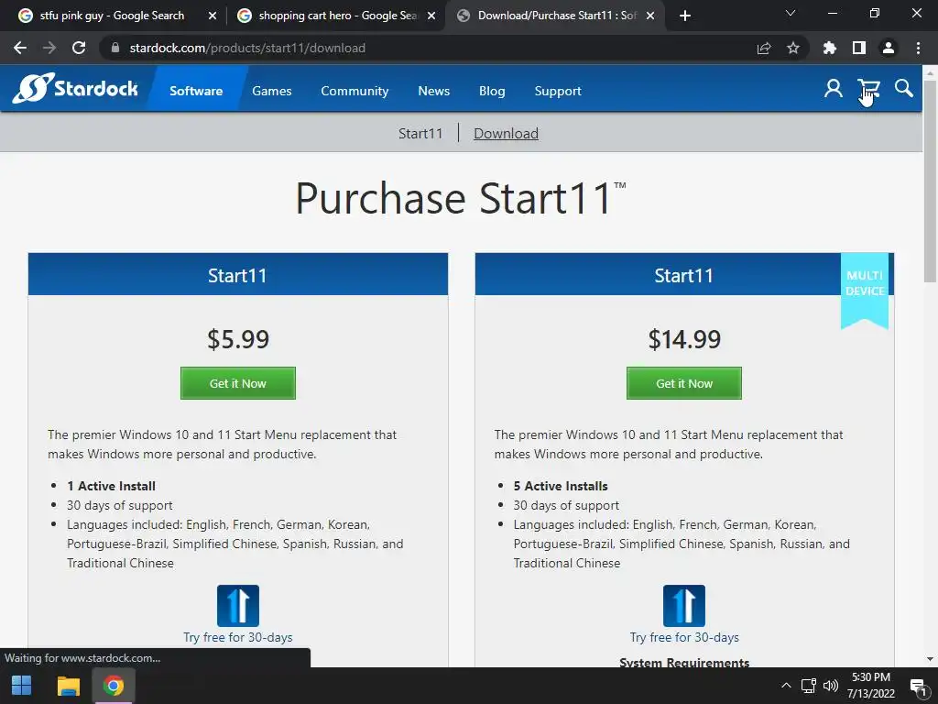Viewport: 938px width, 704px height.
Task: Open File Explorer from taskbar
Action: pos(68,686)
